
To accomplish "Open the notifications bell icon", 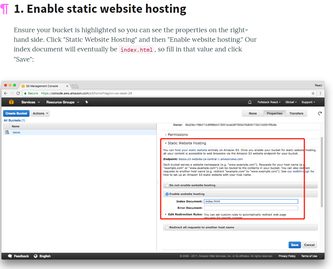I will (x=250, y=102).
